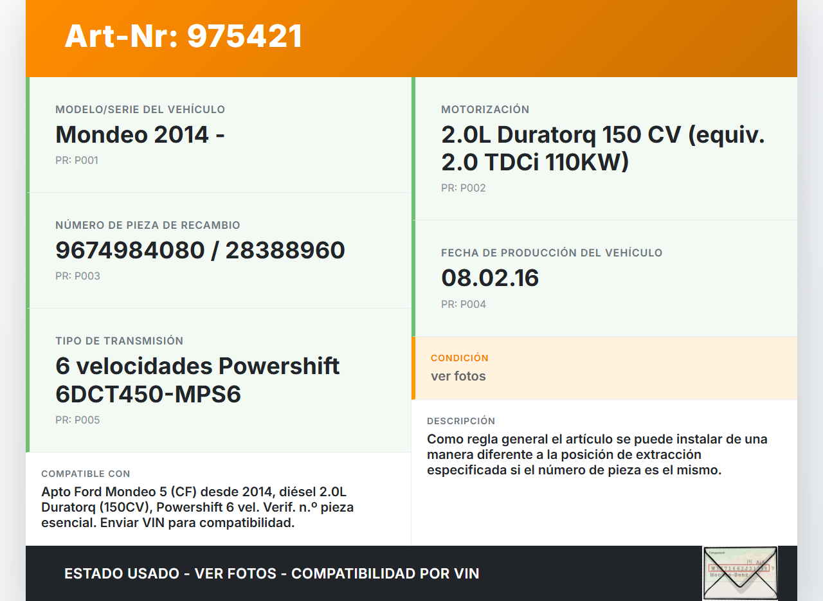The width and height of the screenshot is (823, 601).
Task: Click the Art-Nr: 975421 heading
Action: click(183, 36)
